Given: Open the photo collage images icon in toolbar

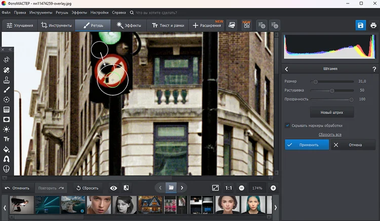Looking at the screenshot, I should coord(232,25).
